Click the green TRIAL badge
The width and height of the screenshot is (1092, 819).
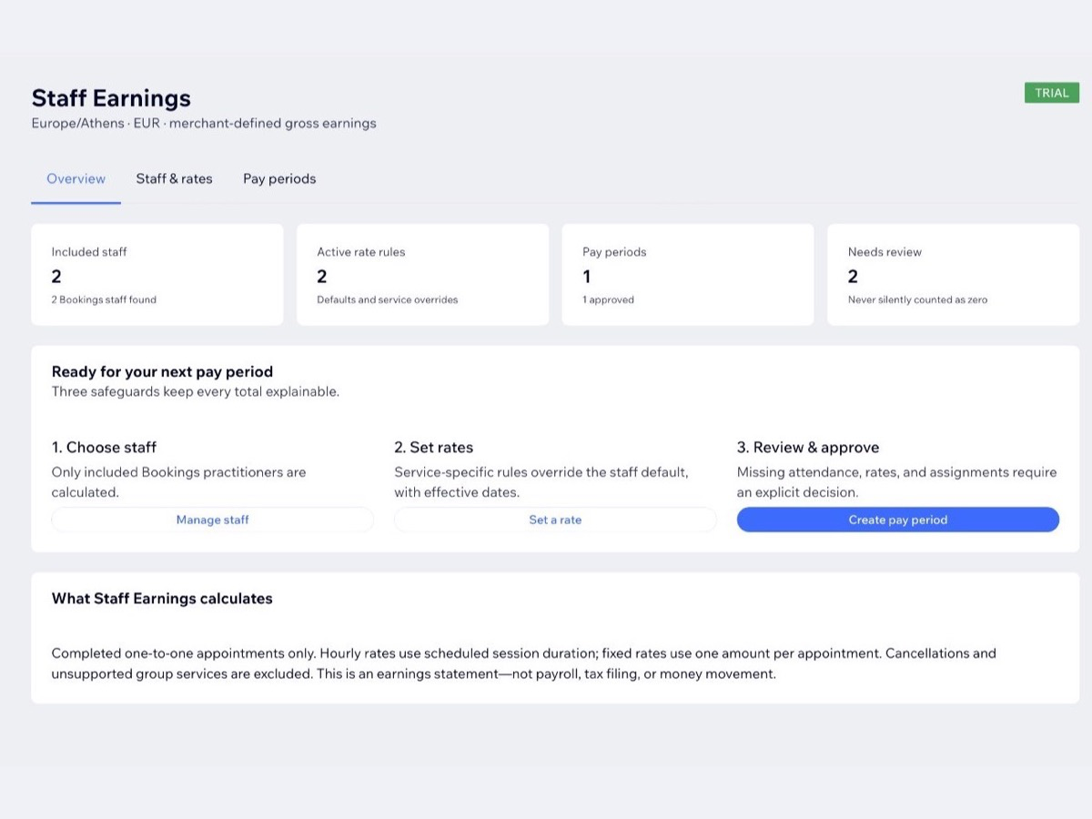pyautogui.click(x=1052, y=93)
